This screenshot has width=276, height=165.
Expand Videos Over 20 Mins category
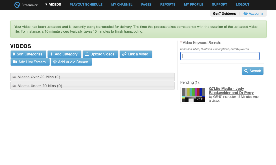39,77
